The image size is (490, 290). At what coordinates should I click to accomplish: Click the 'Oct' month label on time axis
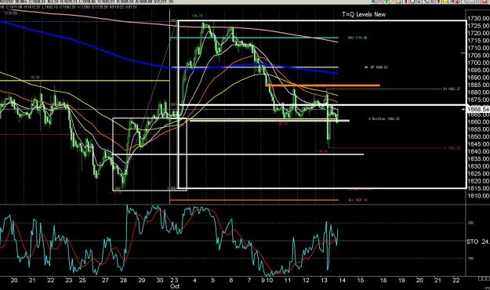[175, 286]
